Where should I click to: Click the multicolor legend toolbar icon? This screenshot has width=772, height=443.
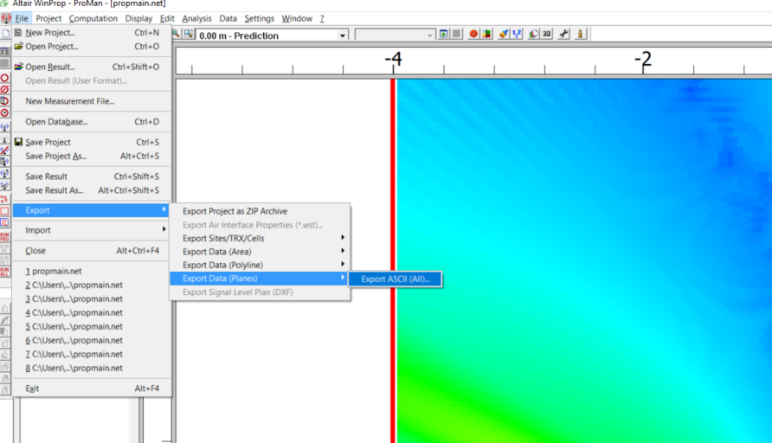click(x=487, y=34)
